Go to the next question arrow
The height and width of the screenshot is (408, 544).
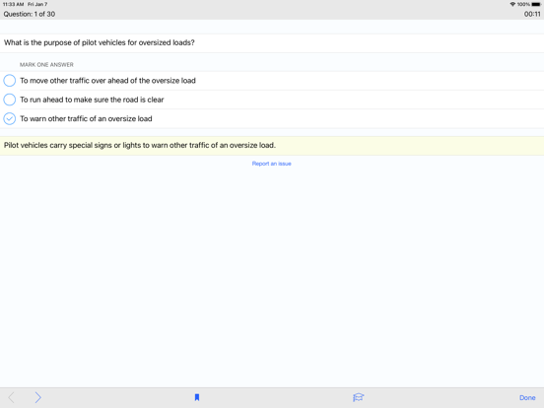[x=37, y=397]
